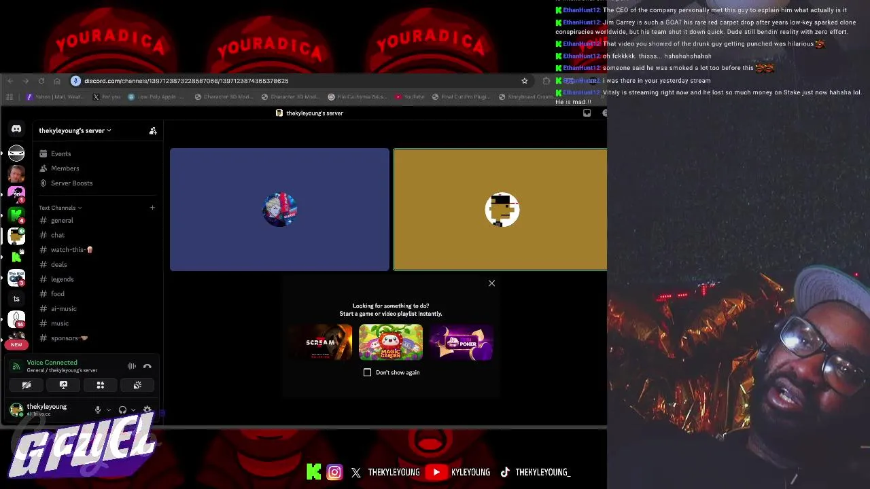Image resolution: width=870 pixels, height=489 pixels.
Task: Open microphone input options arrow
Action: 108,410
